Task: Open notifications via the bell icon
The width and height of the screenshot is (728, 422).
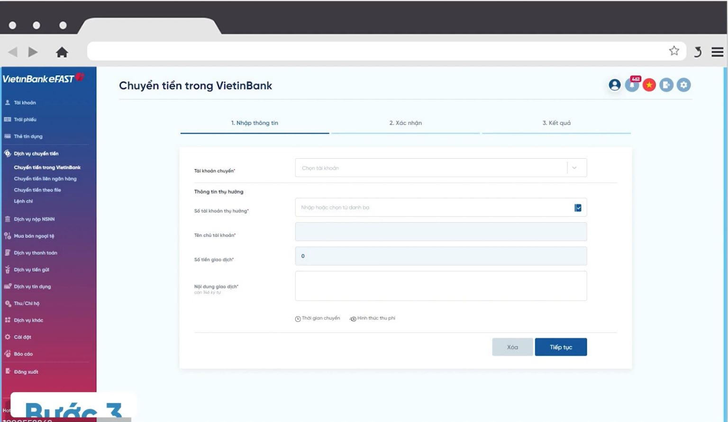Action: click(x=632, y=86)
